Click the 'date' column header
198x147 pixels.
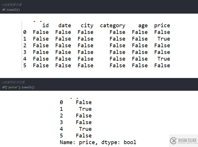(64, 26)
